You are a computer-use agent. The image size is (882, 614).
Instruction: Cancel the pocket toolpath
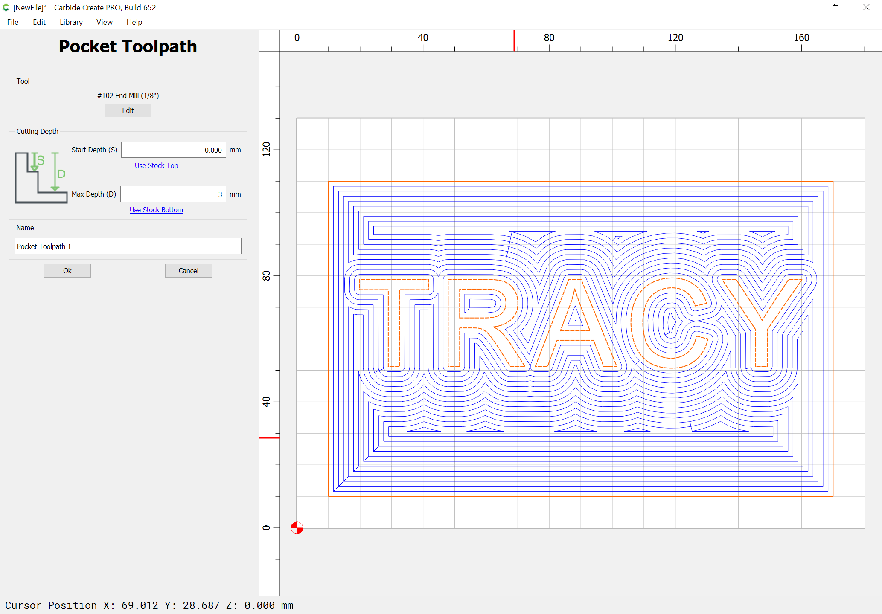tap(189, 271)
